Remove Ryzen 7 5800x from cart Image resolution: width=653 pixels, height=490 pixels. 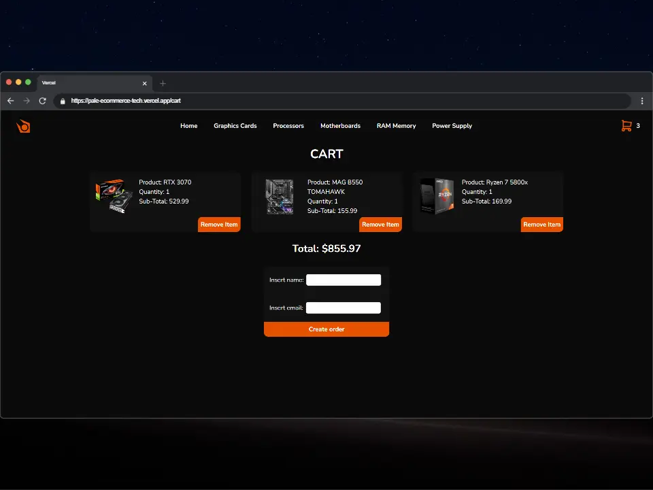(542, 224)
